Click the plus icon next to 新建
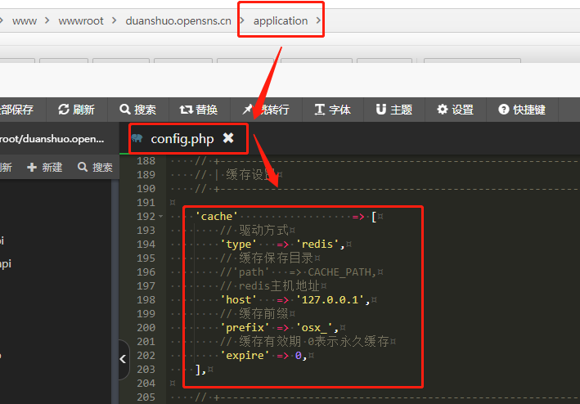 32,168
